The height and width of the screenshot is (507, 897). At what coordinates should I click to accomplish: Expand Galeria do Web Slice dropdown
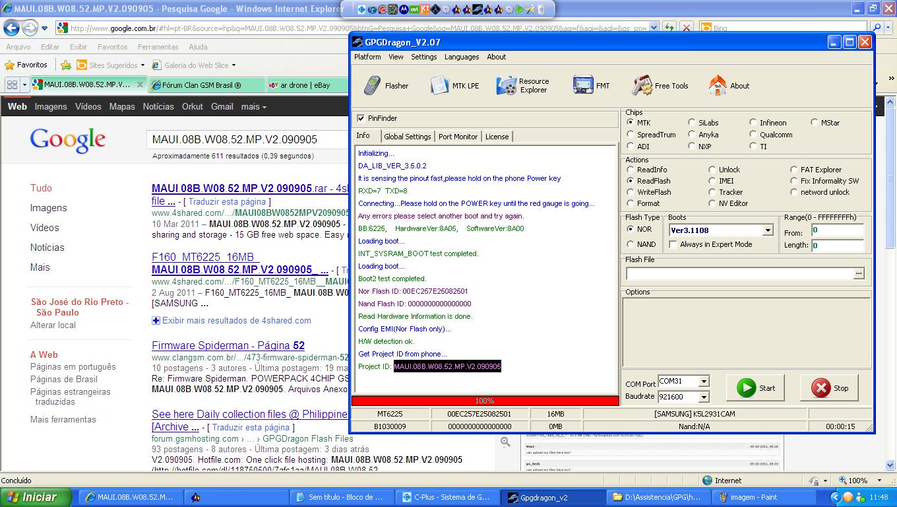point(233,65)
